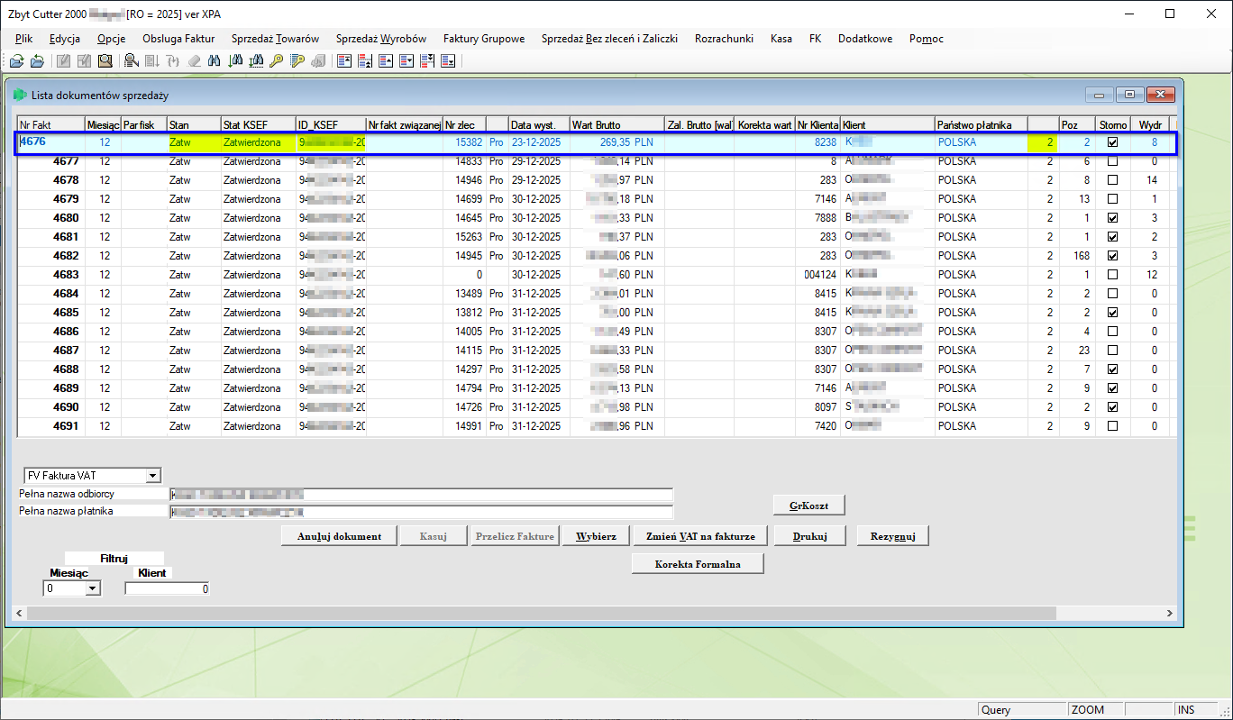
Task: Open the document preview magnifier icon
Action: 105,61
